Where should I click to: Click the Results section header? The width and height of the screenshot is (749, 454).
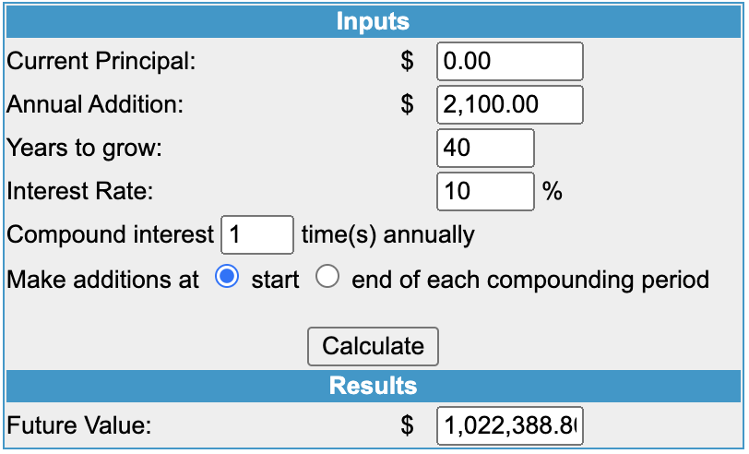pos(373,386)
